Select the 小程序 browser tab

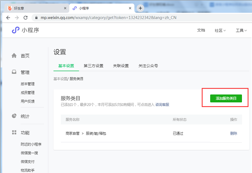click(x=102, y=8)
